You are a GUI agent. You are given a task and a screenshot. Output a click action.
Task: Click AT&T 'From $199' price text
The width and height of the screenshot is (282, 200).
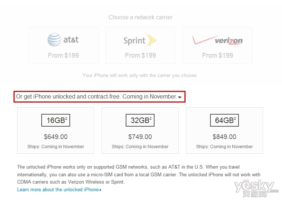63,55
